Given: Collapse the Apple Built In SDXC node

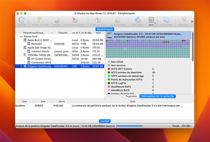Looking at the screenshot, I should click(x=21, y=40).
